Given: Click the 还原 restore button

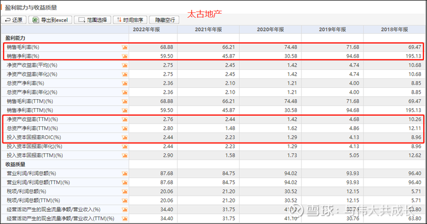Looking at the screenshot, I should click(14, 20).
